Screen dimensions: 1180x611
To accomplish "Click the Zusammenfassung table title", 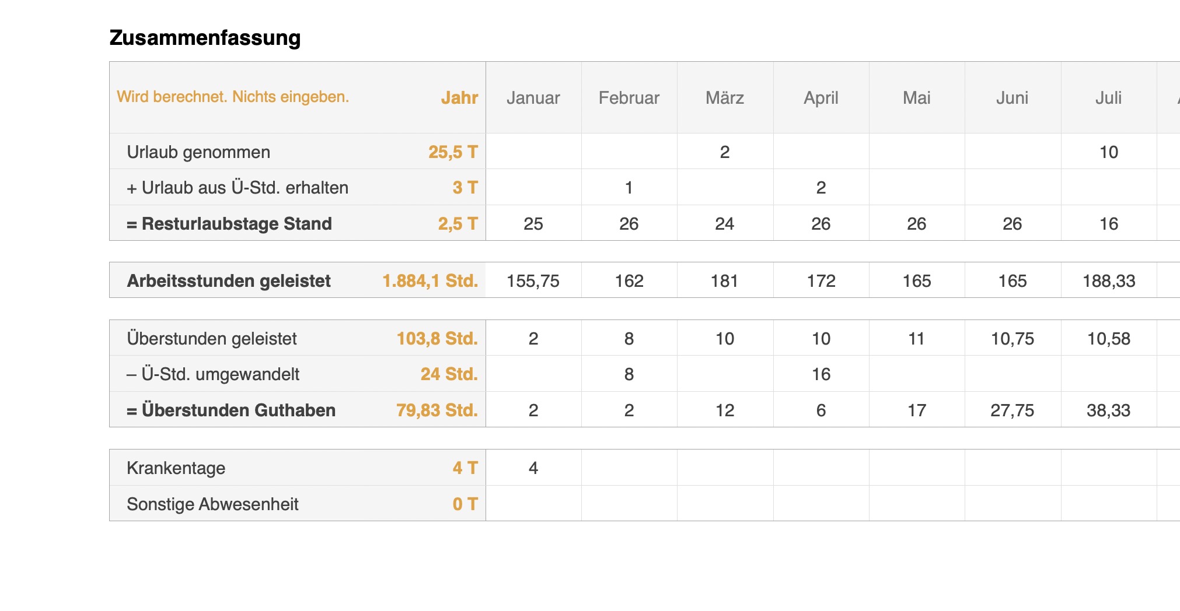I will pyautogui.click(x=205, y=38).
